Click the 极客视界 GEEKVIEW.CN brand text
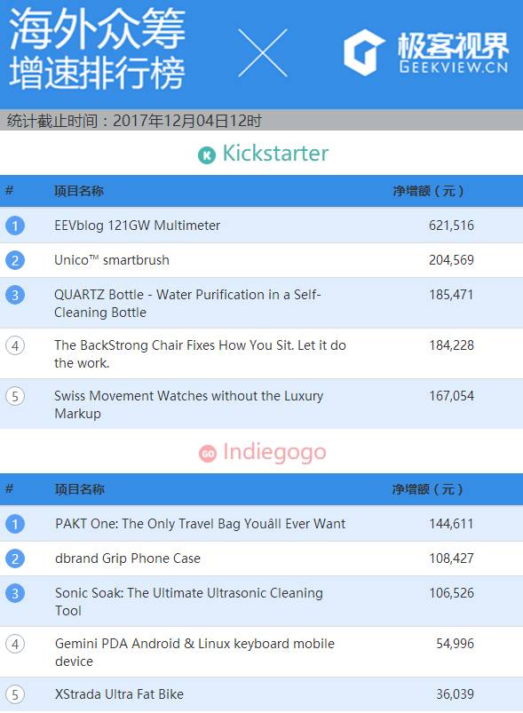The height and width of the screenshot is (713, 523). coord(454,52)
